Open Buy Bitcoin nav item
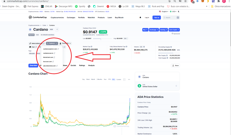This screenshot has width=231, height=135. (x=119, y=18)
